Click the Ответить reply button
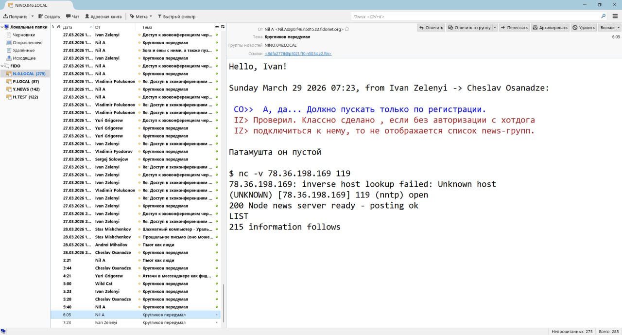Image resolution: width=622 pixels, height=335 pixels. (431, 28)
